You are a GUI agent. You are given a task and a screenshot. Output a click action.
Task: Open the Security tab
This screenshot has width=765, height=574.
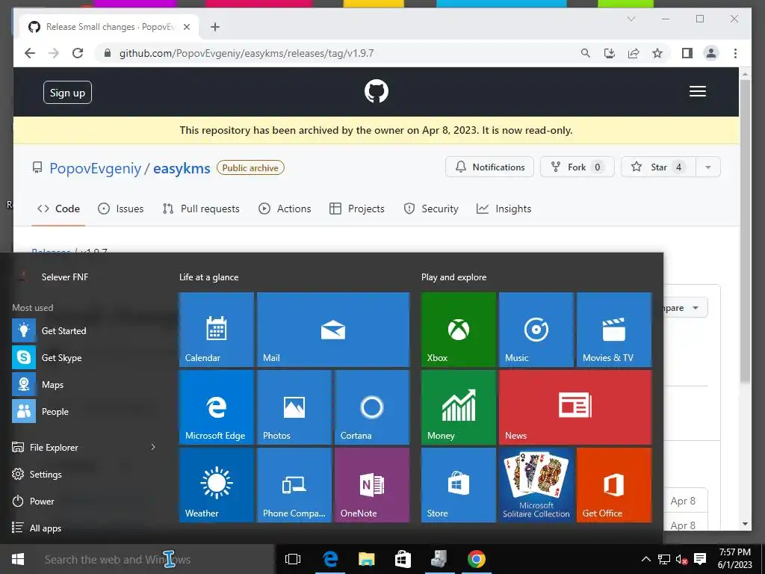[x=431, y=209]
